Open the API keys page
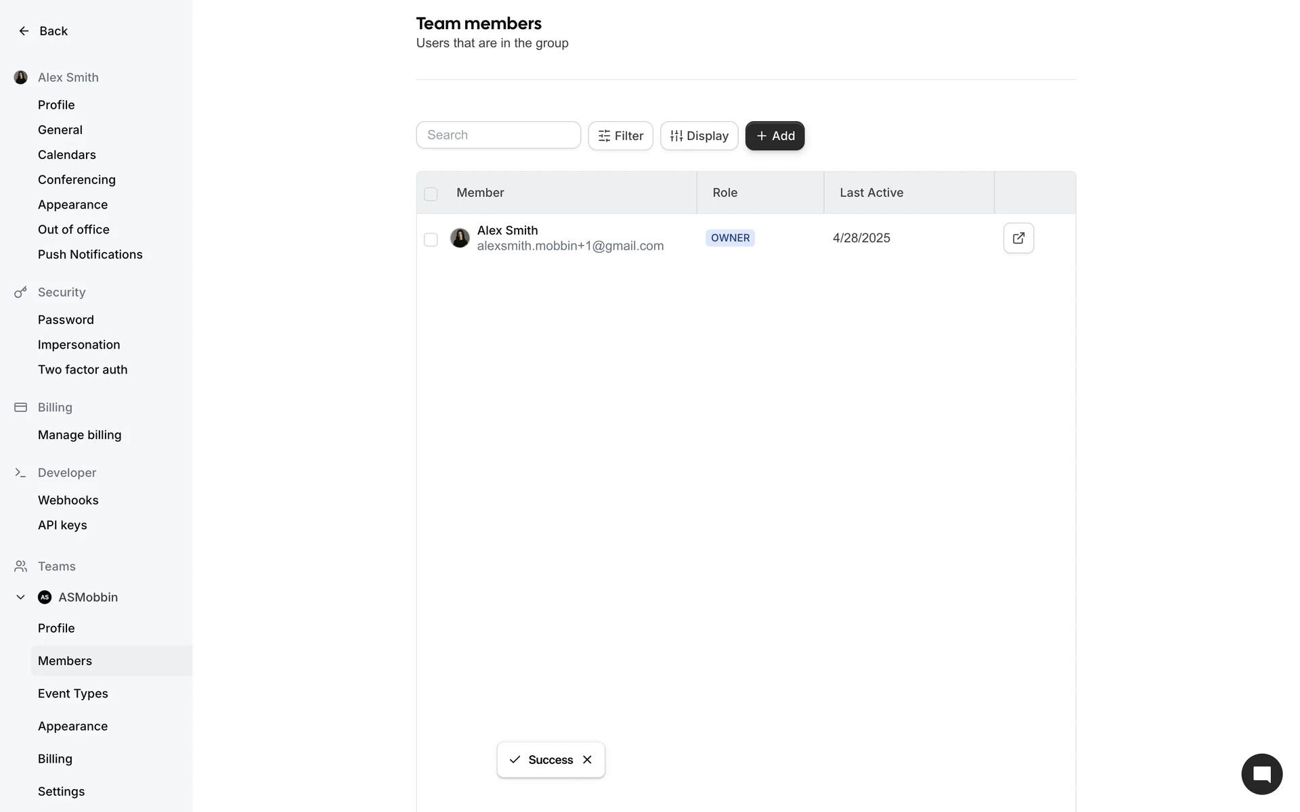 pyautogui.click(x=62, y=525)
